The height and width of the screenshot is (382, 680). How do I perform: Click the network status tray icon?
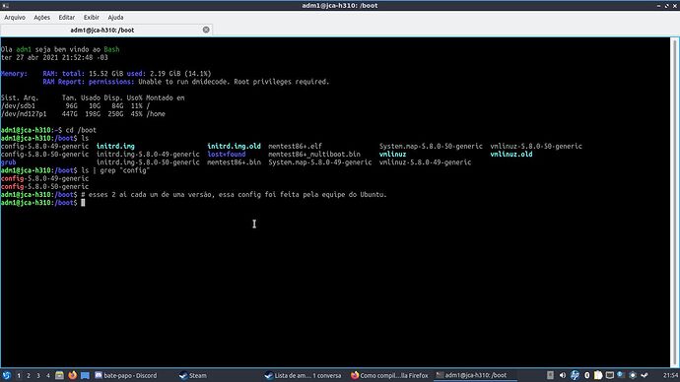click(621, 375)
